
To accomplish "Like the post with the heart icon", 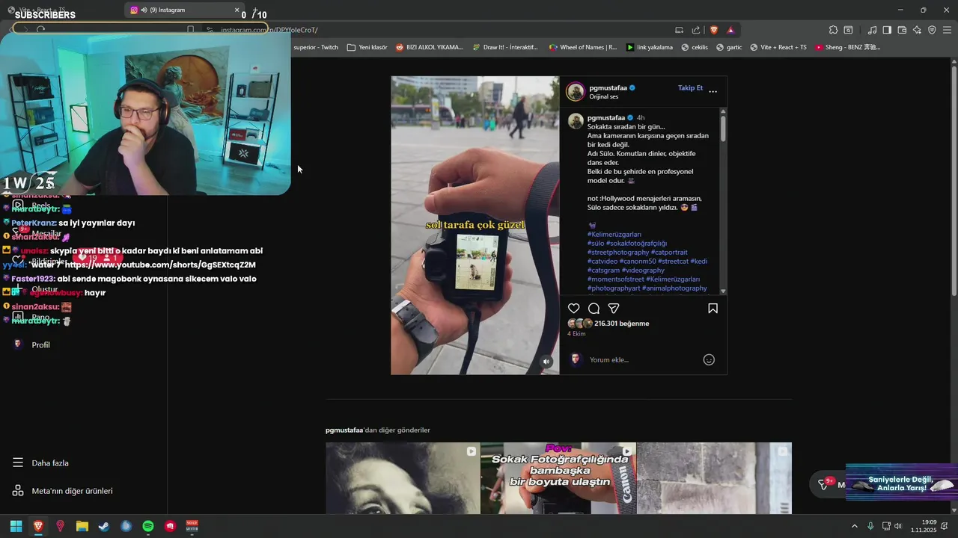I will (573, 309).
